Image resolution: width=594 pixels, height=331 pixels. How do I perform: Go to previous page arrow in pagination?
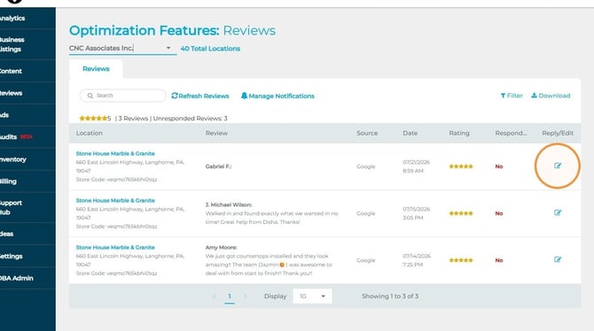(x=214, y=296)
